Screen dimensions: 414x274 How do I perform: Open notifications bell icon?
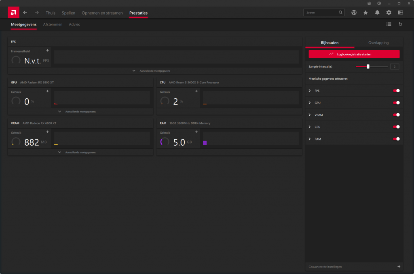coord(377,13)
